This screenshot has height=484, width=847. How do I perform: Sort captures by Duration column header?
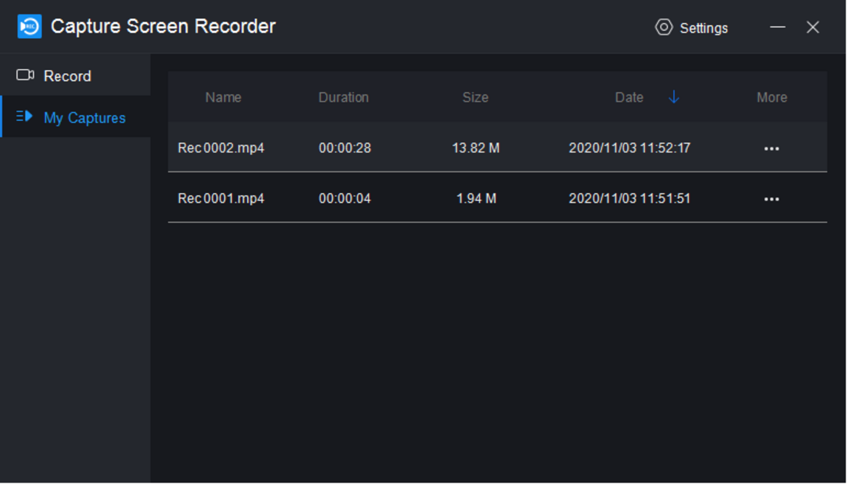[343, 97]
